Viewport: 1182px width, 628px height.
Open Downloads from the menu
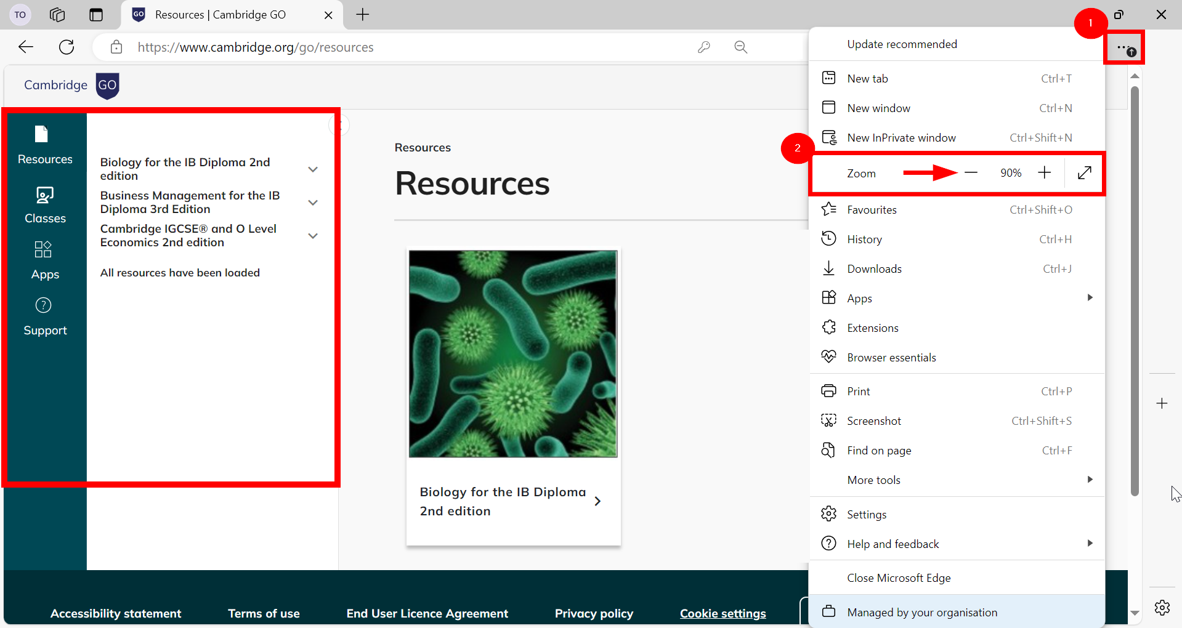[957, 268]
